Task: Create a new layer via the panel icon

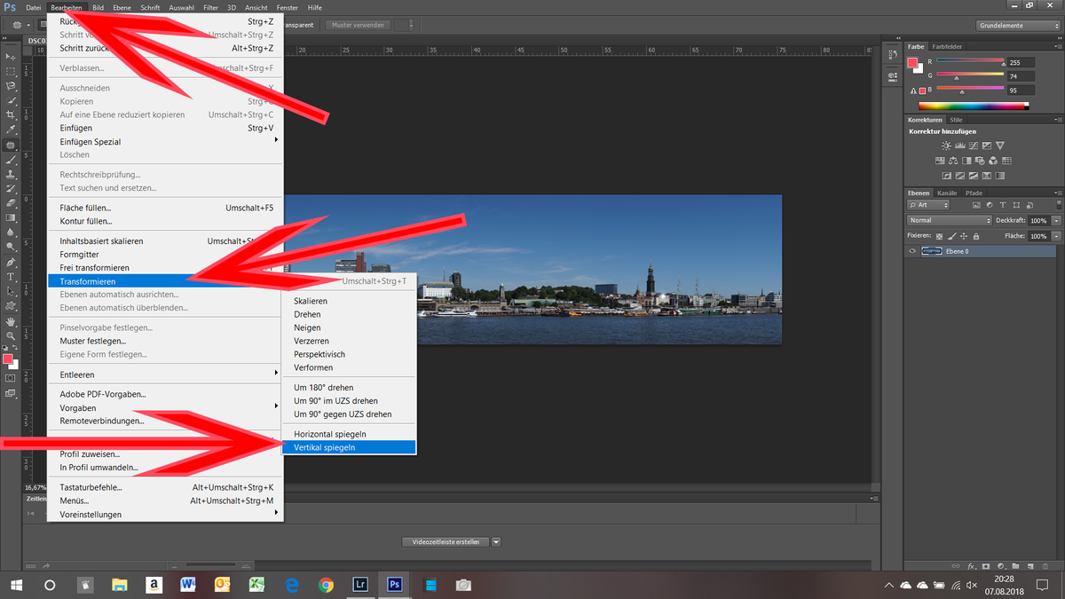Action: (x=1030, y=566)
